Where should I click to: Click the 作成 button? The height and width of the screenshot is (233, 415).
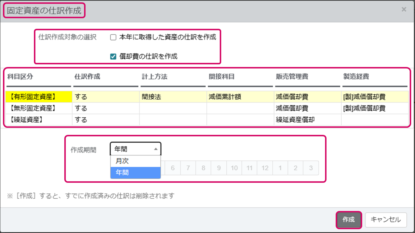tap(349, 219)
